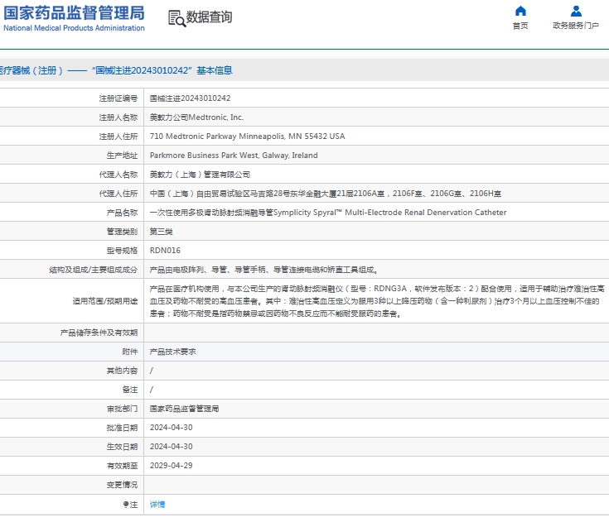609x522 pixels.
Task: Click the 国家药品监督管理局 logo
Action: (x=74, y=18)
